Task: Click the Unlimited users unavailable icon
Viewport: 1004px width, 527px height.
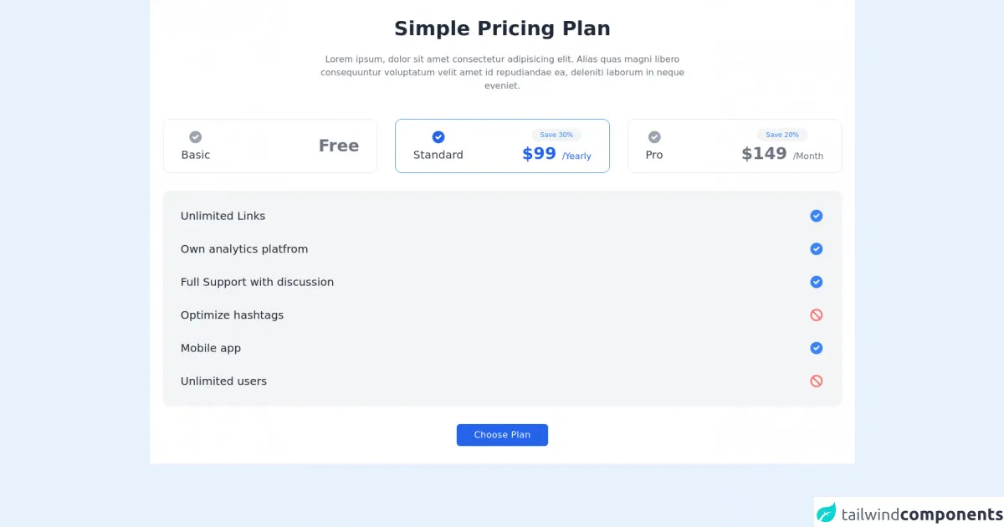Action: 817,381
